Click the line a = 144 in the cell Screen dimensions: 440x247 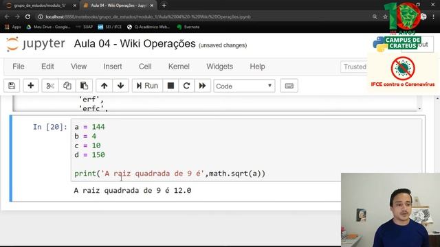(89, 127)
